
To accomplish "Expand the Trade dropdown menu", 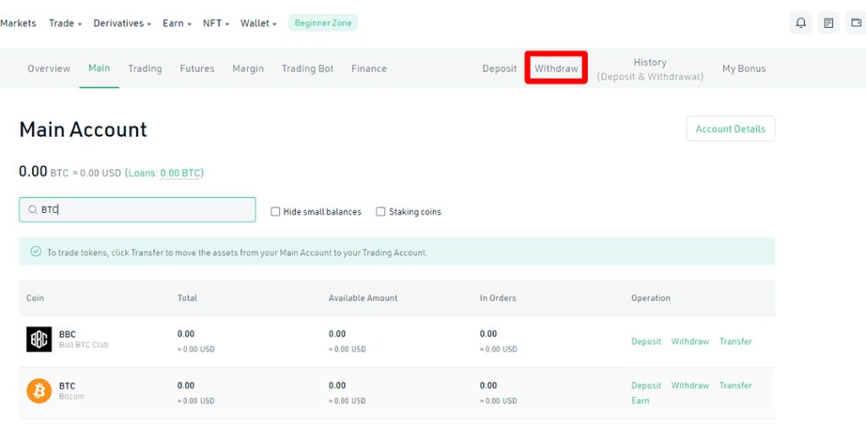I will [65, 23].
